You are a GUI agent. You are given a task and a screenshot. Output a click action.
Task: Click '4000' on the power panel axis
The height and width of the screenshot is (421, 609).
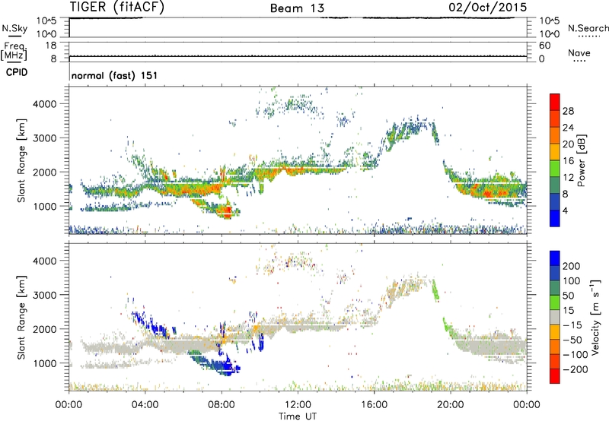click(44, 104)
